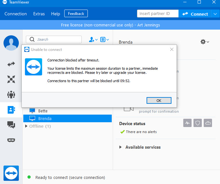Click the 'prompt for confirmation' text
Image resolution: width=220 pixels, height=184 pixels.
coord(159,111)
